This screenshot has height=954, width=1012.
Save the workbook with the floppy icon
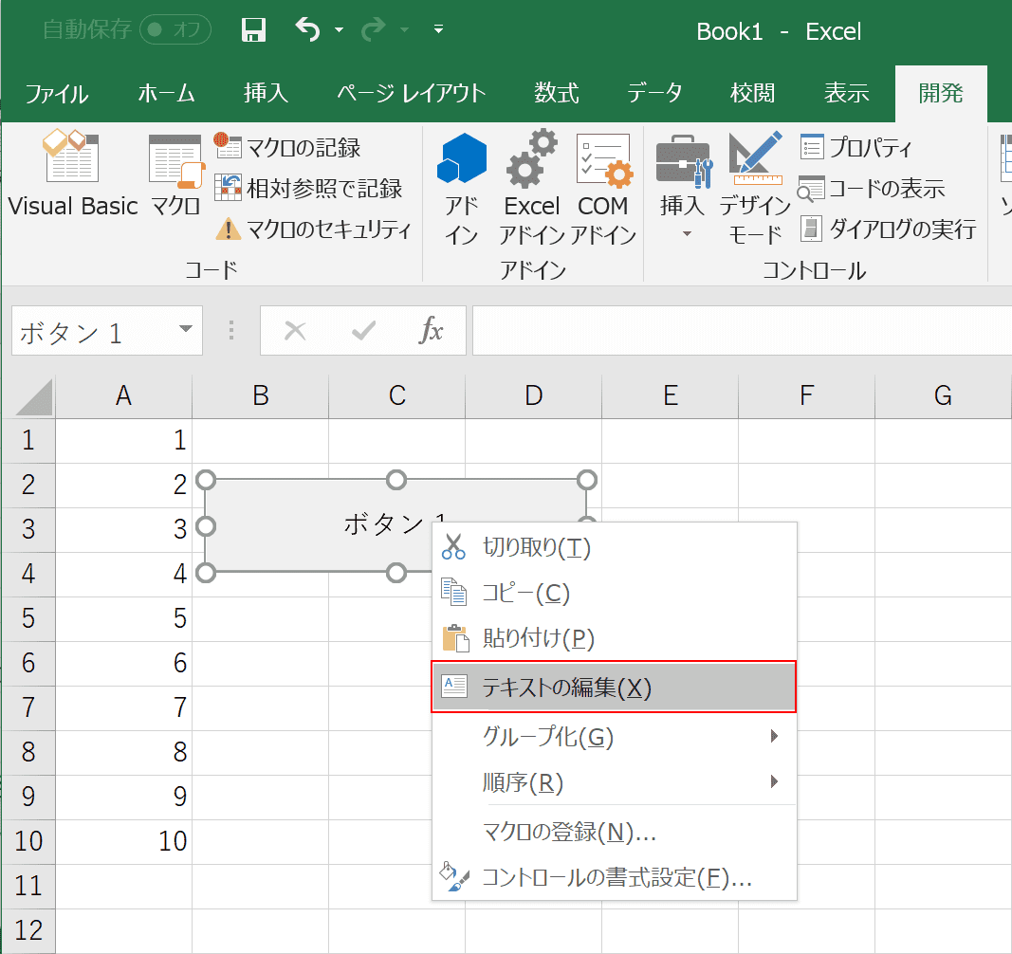(253, 29)
